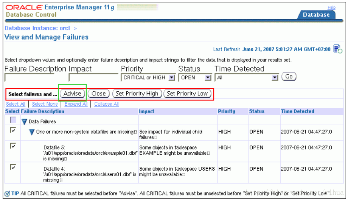
Task: Click the Advise button
Action: [72, 94]
